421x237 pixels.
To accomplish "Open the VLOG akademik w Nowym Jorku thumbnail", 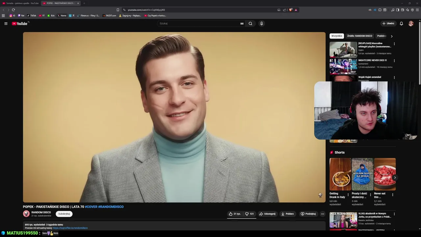I will (343, 220).
